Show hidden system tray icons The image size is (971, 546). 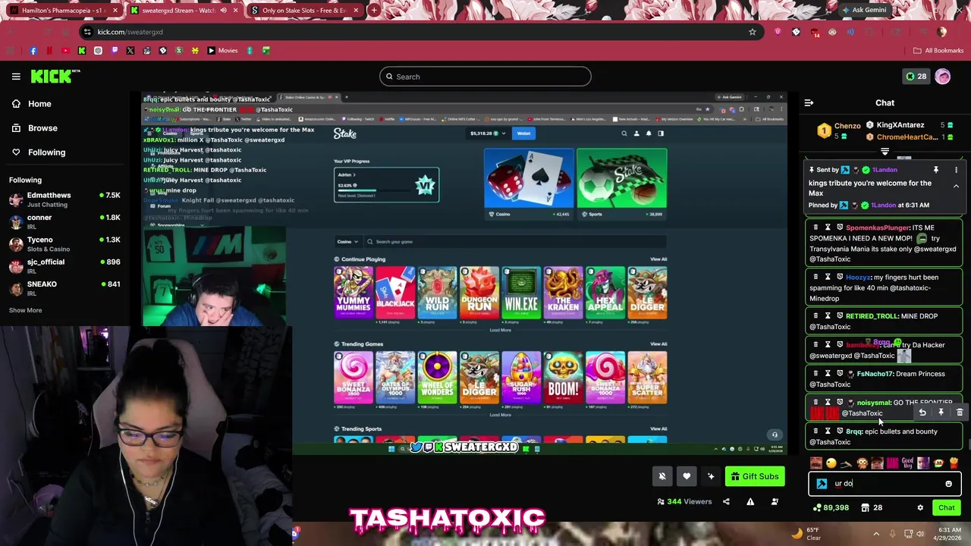(x=875, y=534)
